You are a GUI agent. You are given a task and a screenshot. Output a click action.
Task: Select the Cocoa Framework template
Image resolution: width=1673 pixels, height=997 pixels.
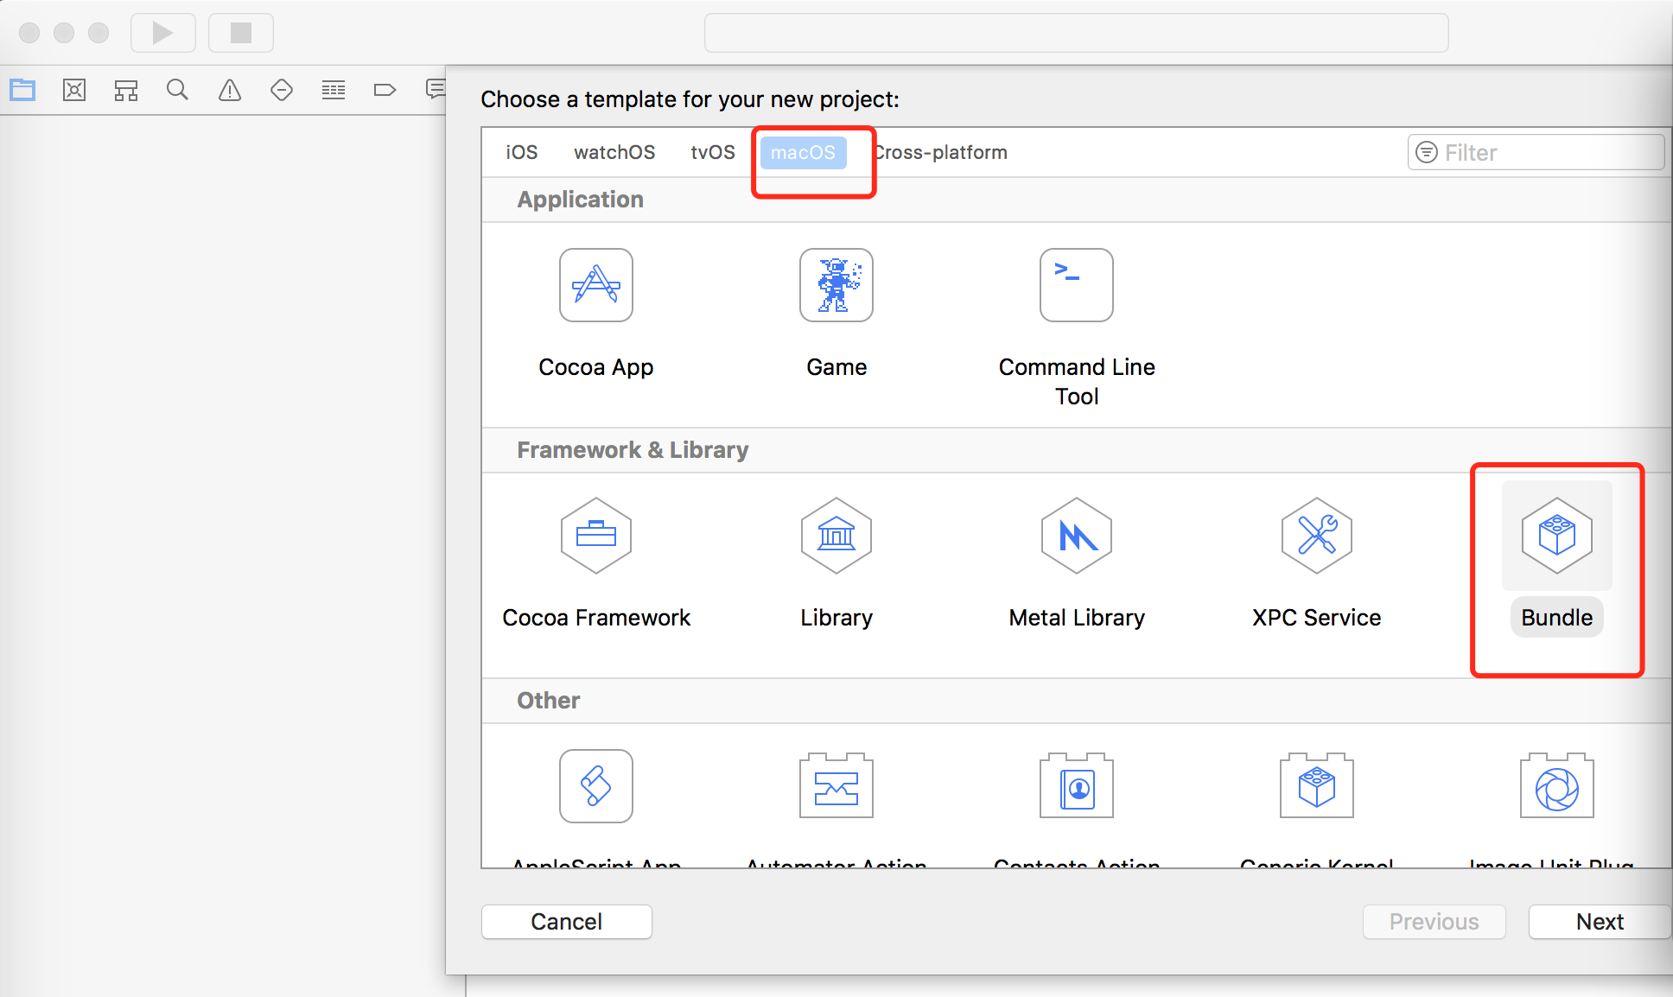click(x=595, y=536)
